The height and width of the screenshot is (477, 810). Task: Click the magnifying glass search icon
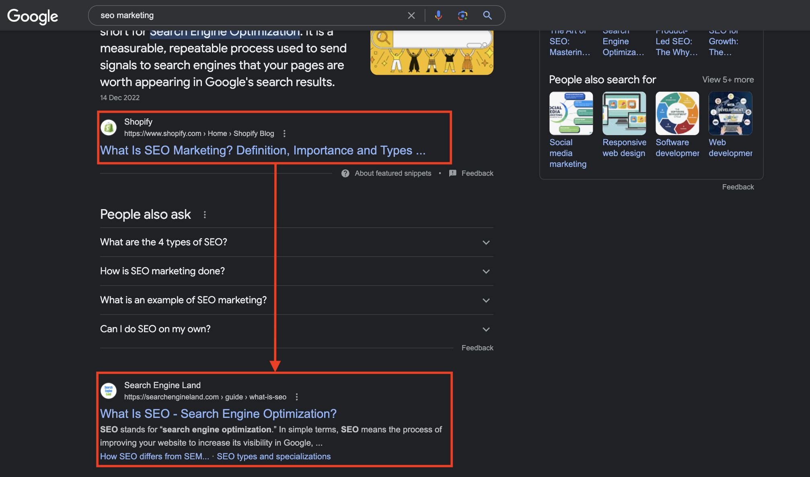point(487,15)
